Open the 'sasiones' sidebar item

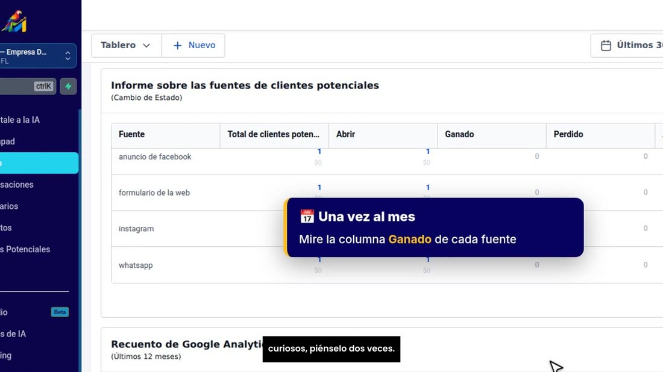click(17, 185)
